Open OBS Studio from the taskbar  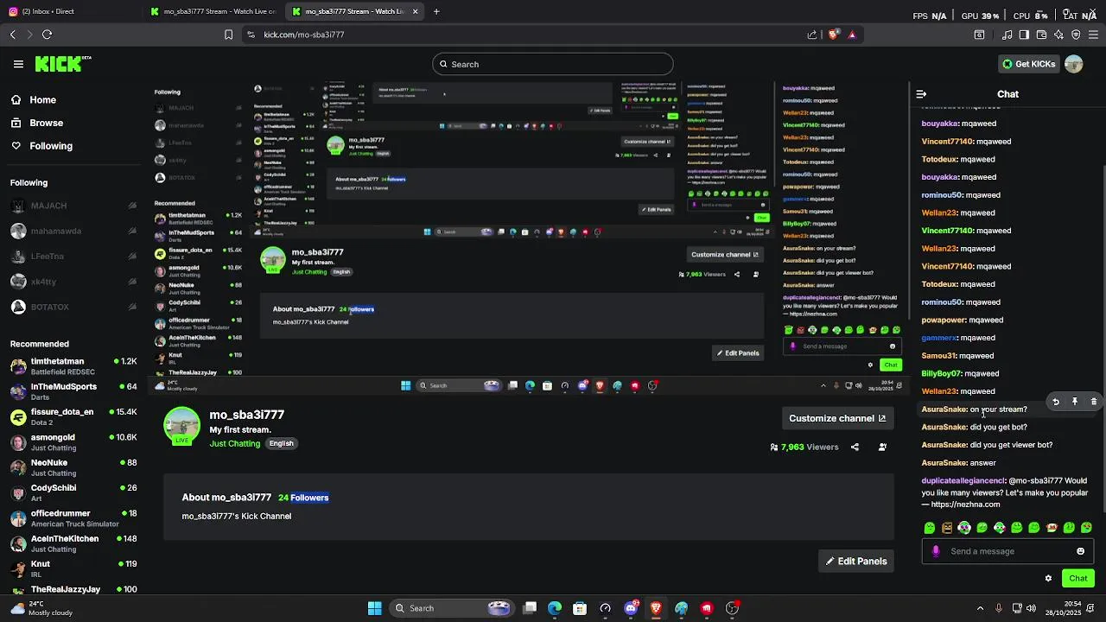[733, 608]
